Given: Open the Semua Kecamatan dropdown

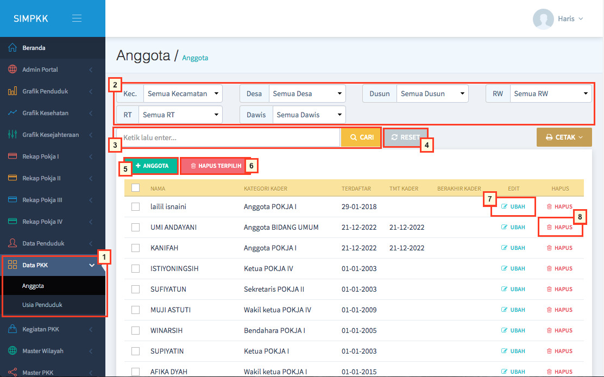Looking at the screenshot, I should pyautogui.click(x=183, y=93).
